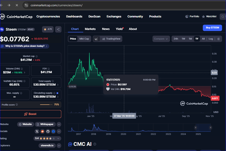Image resolution: width=226 pixels, height=151 pixels.
Task: Open the Website link
Action: coord(25,124)
